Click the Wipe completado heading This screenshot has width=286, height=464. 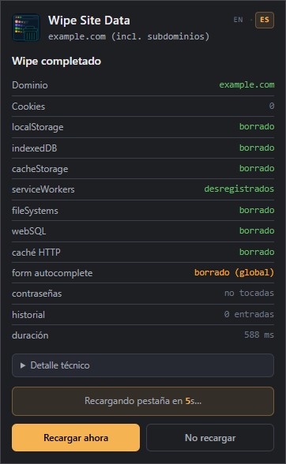click(x=56, y=62)
